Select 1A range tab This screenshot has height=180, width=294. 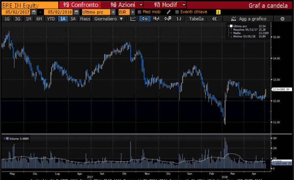63,19
